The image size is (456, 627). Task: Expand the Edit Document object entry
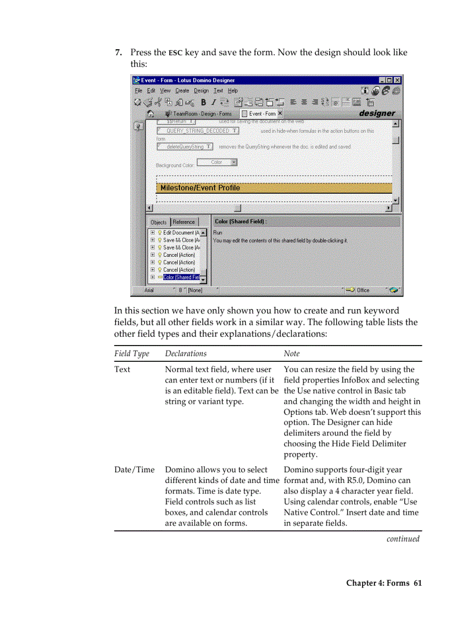[152, 233]
